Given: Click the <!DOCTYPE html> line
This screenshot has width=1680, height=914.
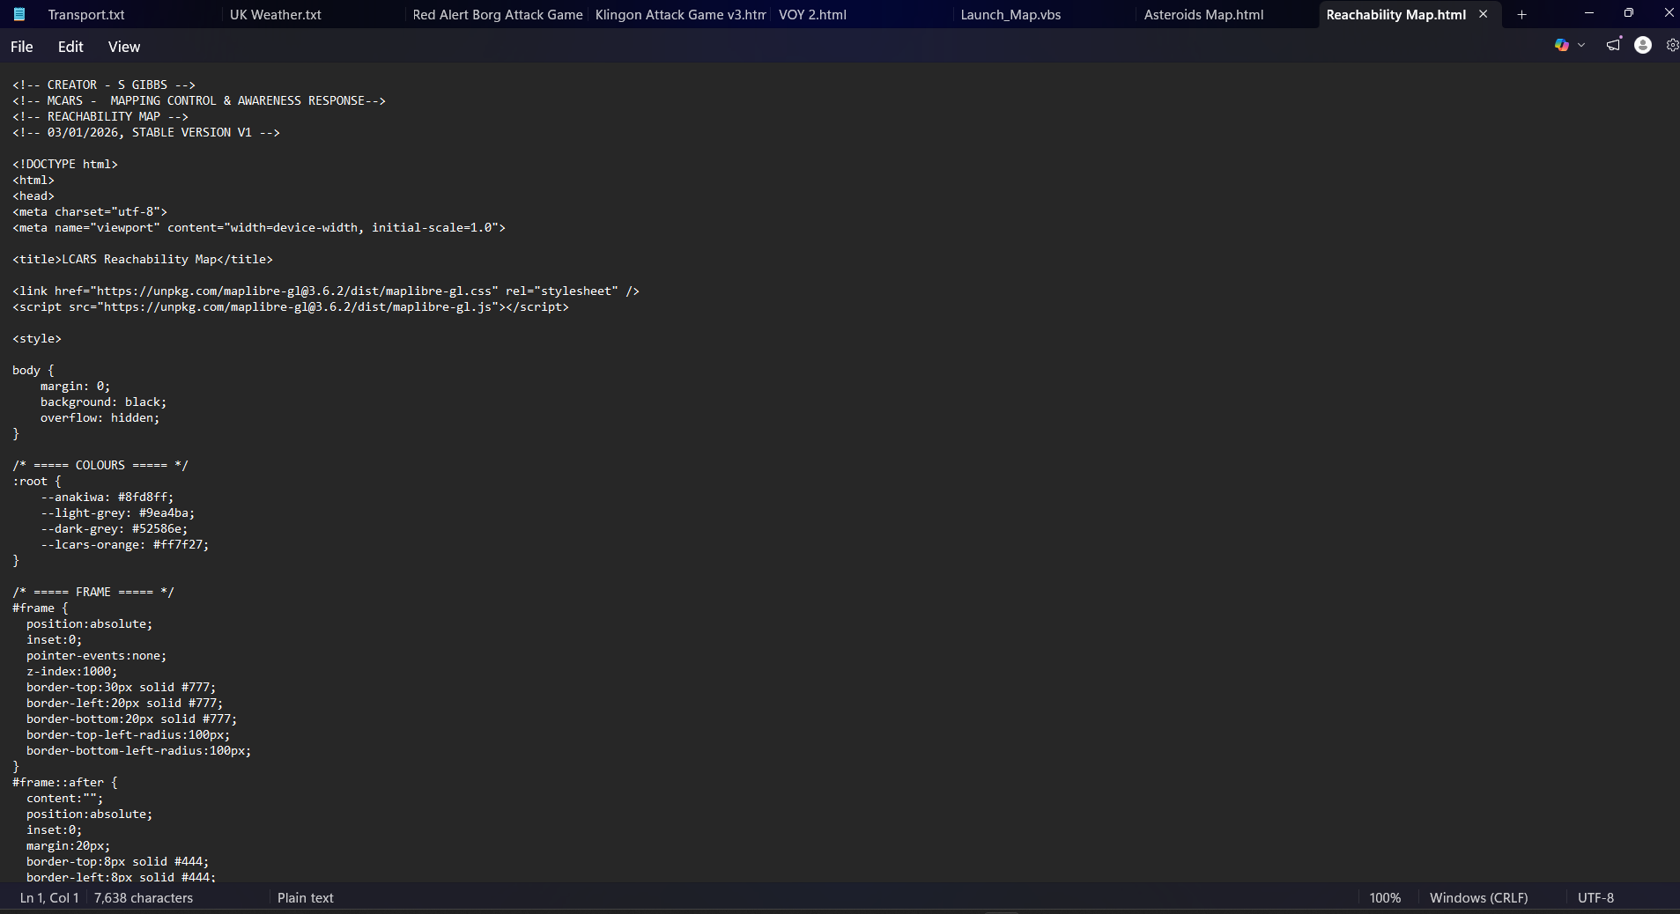Looking at the screenshot, I should point(65,165).
